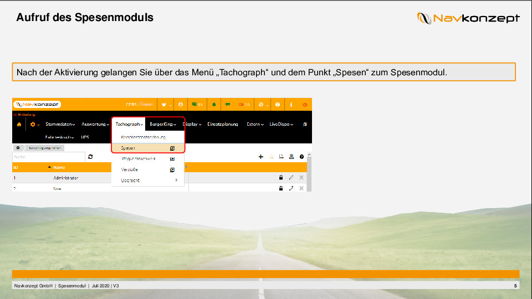
Task: Click the lock icon for Administrator
Action: (x=281, y=178)
